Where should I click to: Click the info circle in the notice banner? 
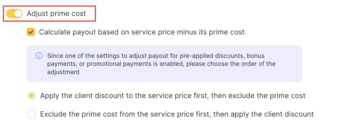[x=39, y=56]
